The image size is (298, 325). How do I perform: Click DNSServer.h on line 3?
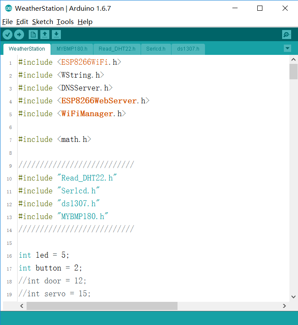point(85,88)
